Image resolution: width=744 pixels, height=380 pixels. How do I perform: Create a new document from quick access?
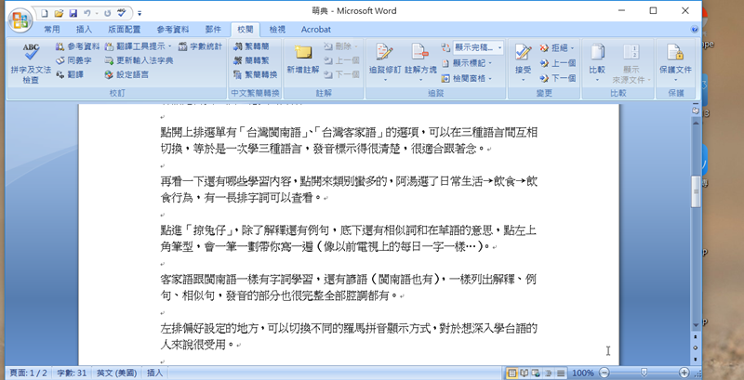tap(44, 13)
